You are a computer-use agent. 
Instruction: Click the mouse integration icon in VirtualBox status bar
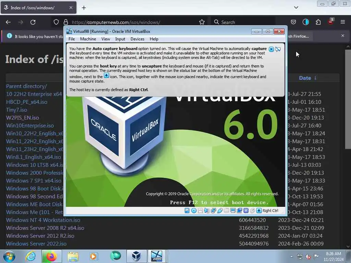[252, 211]
